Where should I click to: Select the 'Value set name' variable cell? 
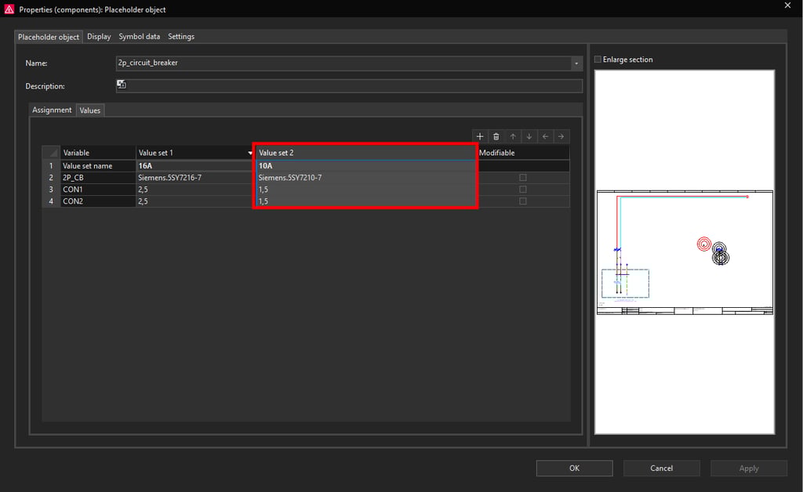pos(98,166)
